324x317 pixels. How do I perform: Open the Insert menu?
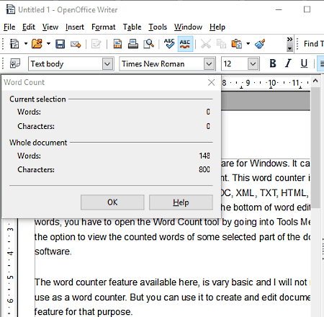click(x=75, y=27)
